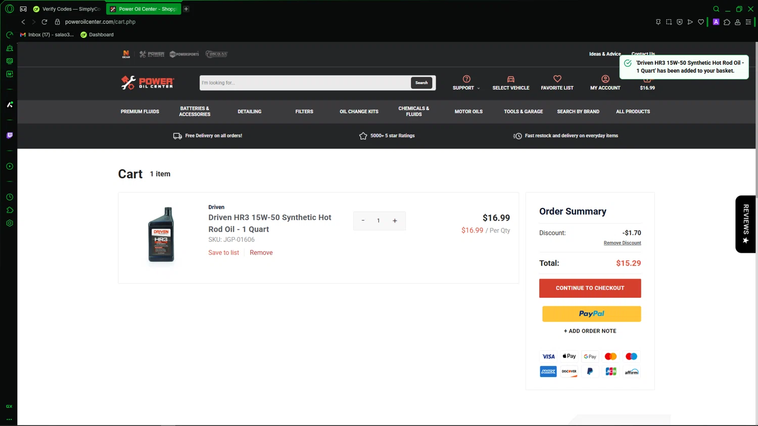Open Easy Setup sliders icon
The width and height of the screenshot is (758, 426).
[748, 22]
